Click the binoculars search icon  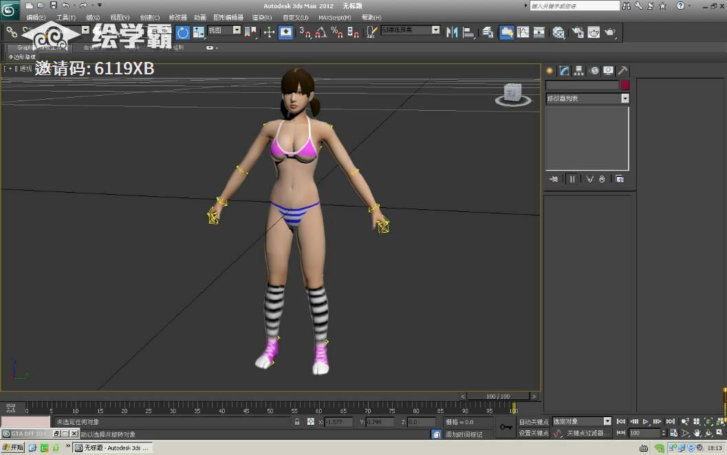(627, 6)
